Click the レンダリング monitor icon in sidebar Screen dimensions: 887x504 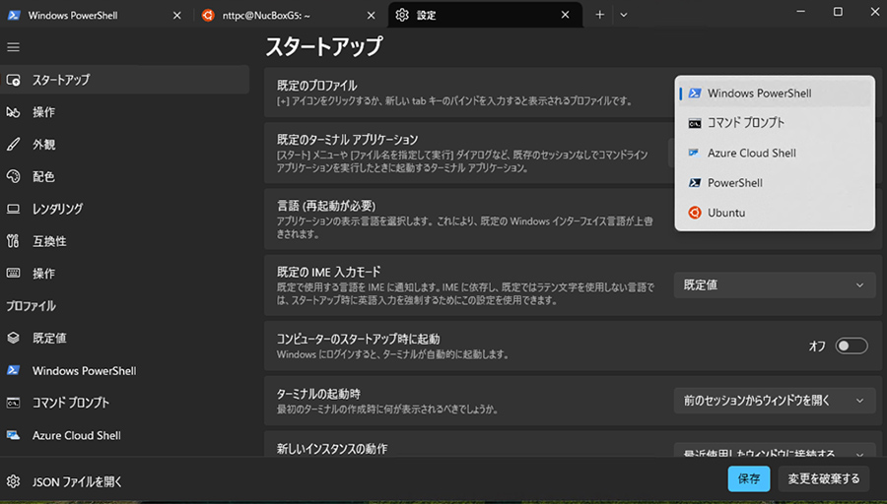(14, 209)
